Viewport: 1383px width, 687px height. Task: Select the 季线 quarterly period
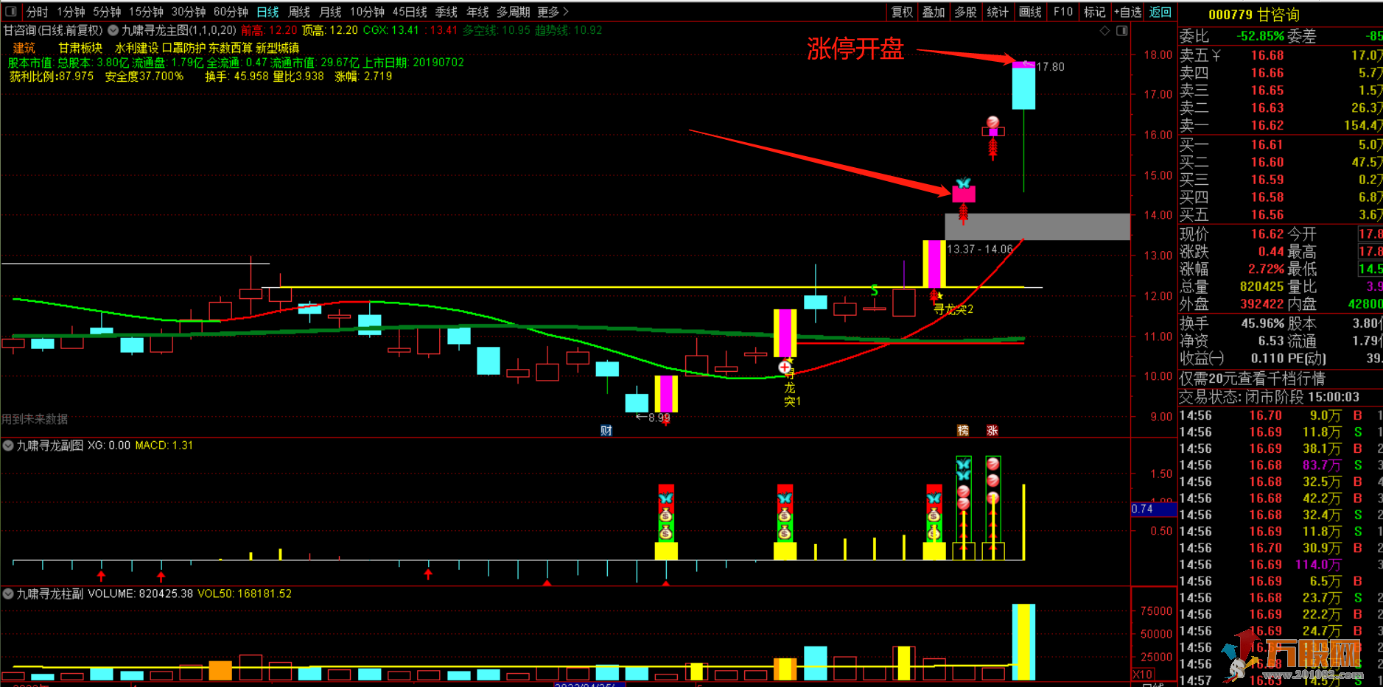(447, 12)
